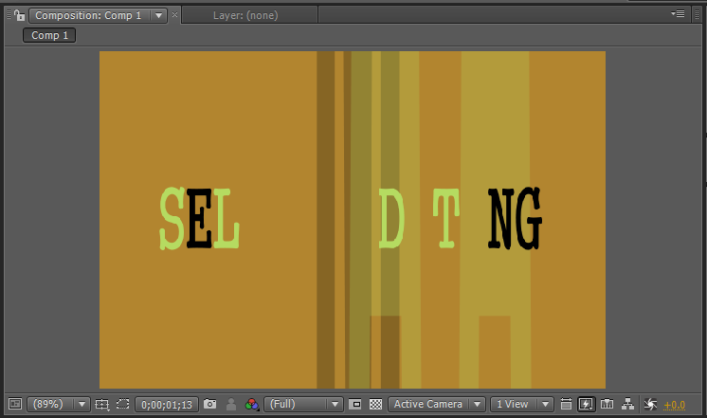Click the Fast Previews lightning icon

tap(586, 404)
